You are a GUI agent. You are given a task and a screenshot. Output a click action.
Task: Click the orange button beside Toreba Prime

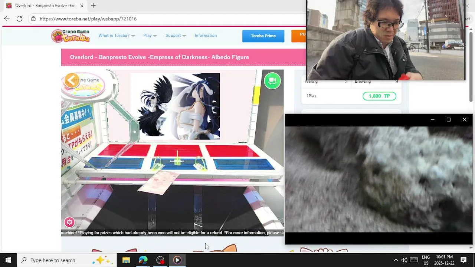(299, 36)
